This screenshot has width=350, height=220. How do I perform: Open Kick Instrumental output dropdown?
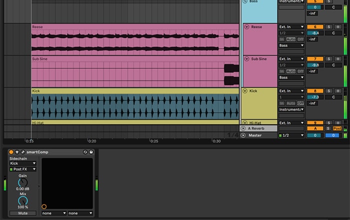tap(291, 110)
